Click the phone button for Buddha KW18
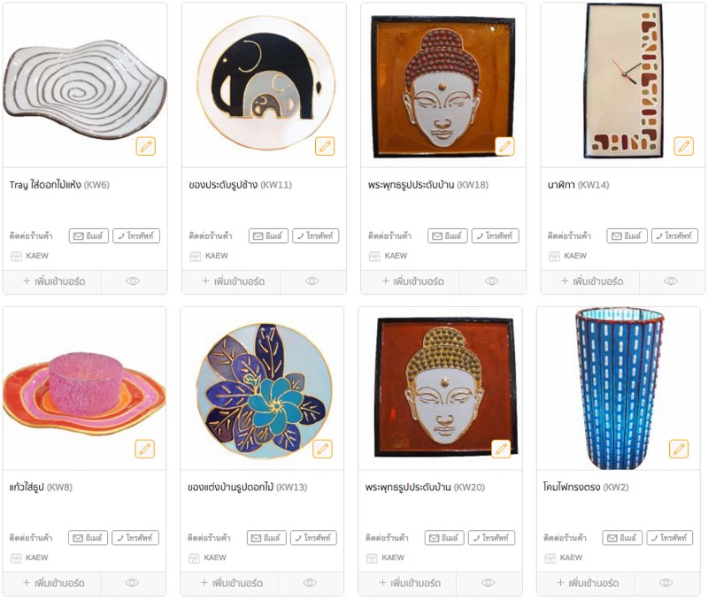The image size is (708, 600). 496,235
